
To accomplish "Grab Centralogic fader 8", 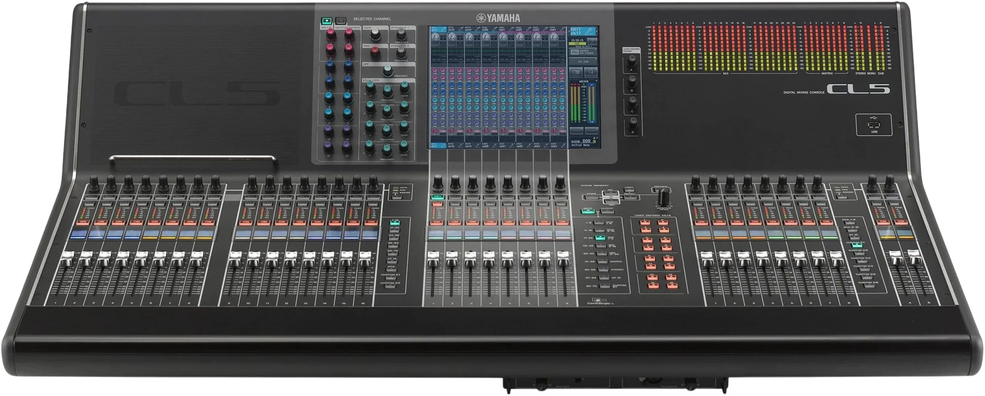I will point(563,259).
